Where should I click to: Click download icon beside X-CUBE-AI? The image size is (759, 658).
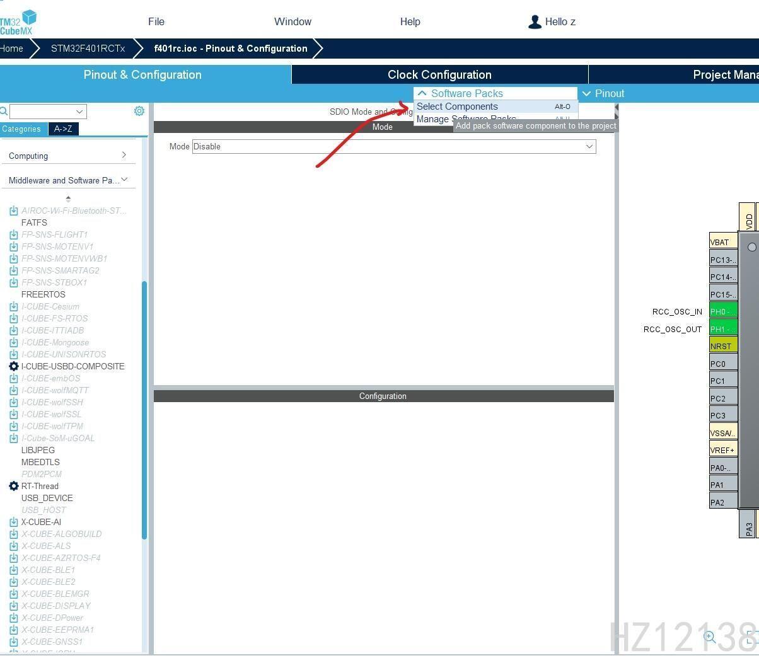[13, 522]
